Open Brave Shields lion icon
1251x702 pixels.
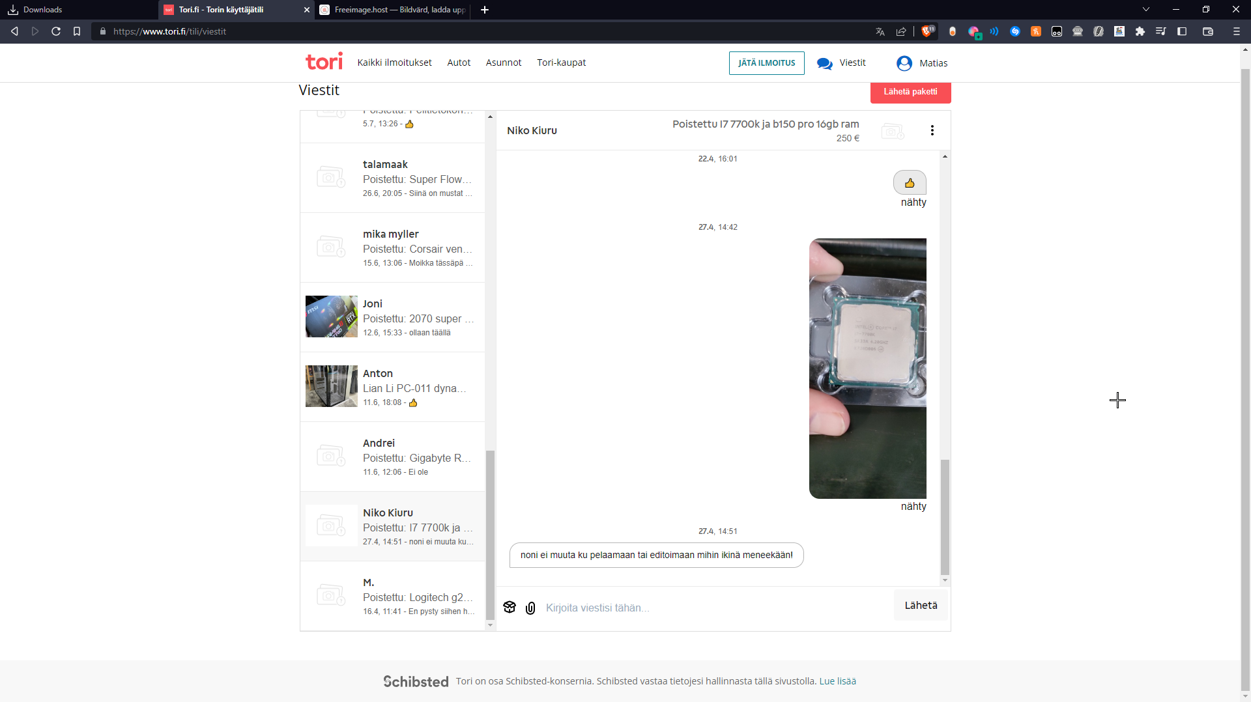(x=928, y=31)
